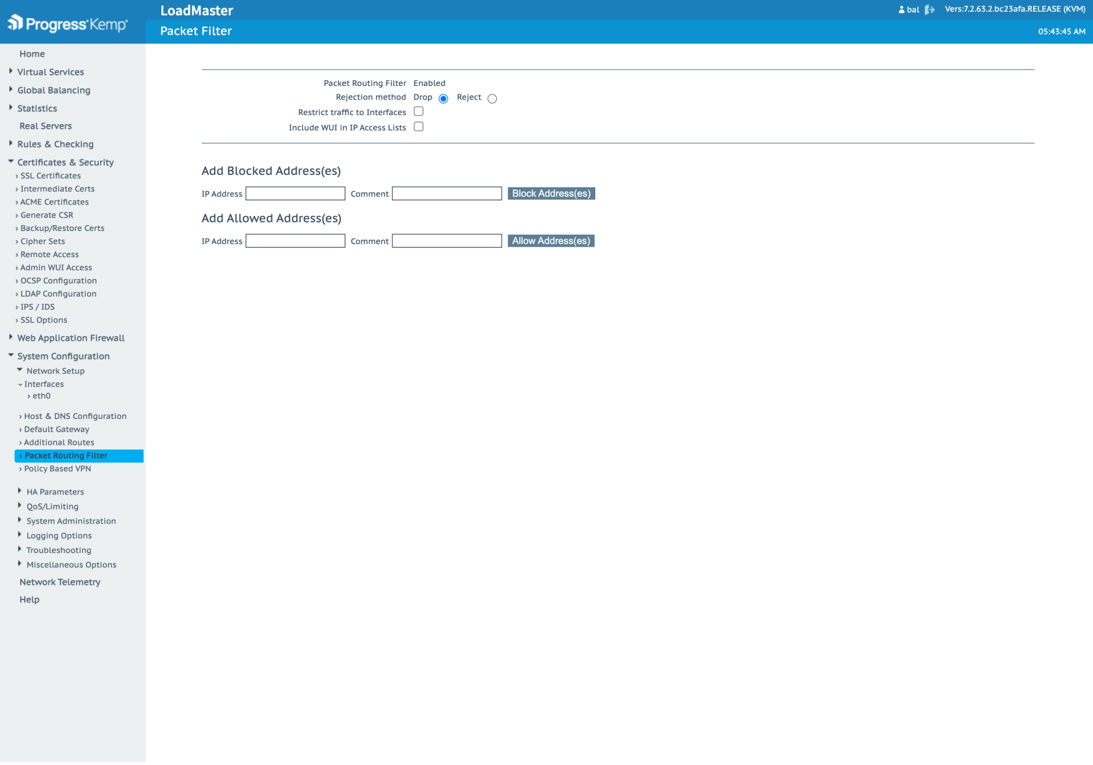The height and width of the screenshot is (765, 1093).
Task: Open Real Servers in sidebar
Action: pos(46,126)
